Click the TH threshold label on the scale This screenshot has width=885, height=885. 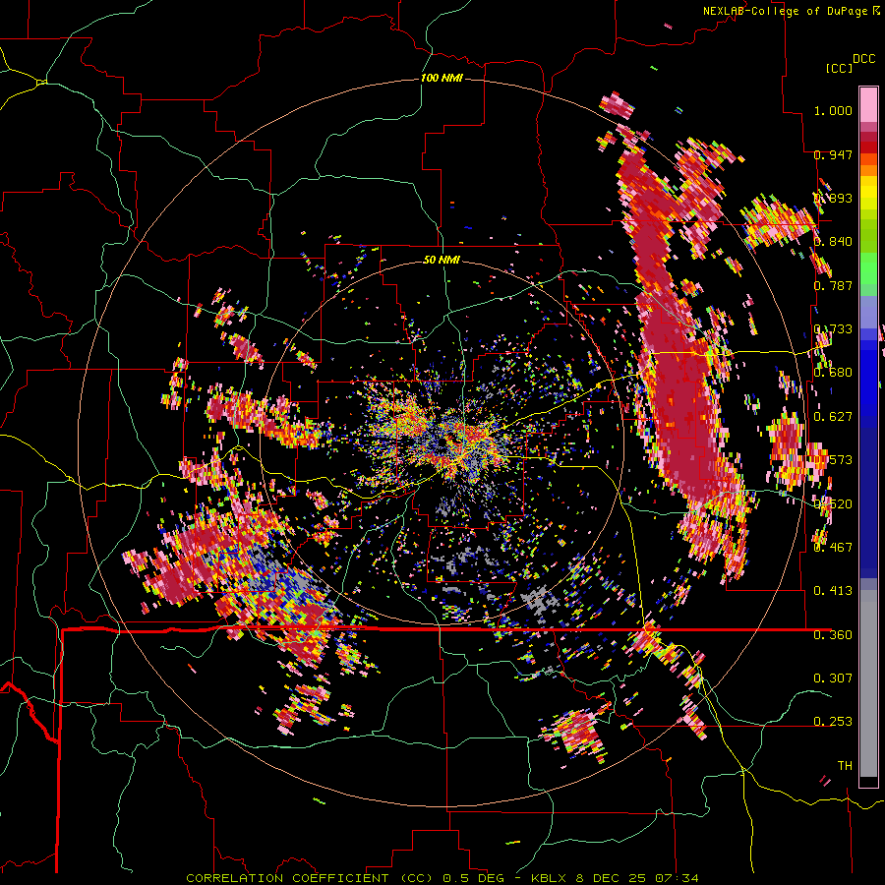[845, 765]
